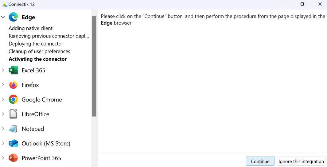Screen dimensions: 327x167
Task: Click the Google Chrome icon
Action: coord(13,100)
